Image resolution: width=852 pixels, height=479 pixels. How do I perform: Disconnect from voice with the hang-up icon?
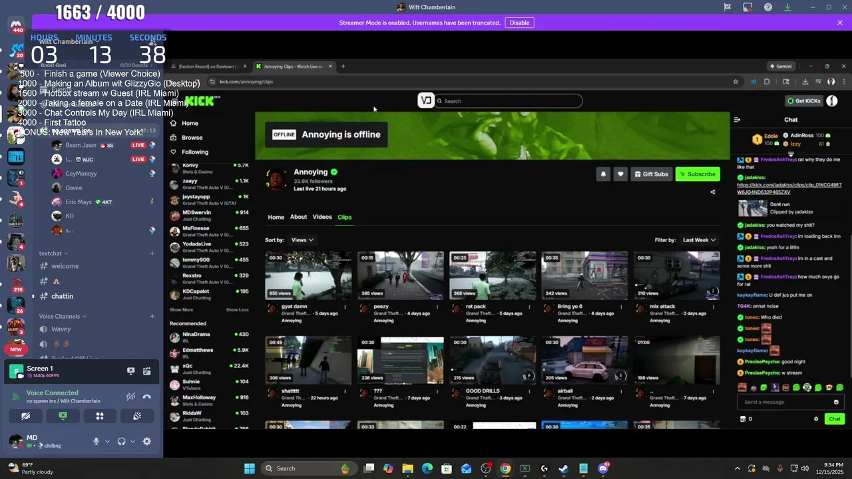(x=147, y=397)
